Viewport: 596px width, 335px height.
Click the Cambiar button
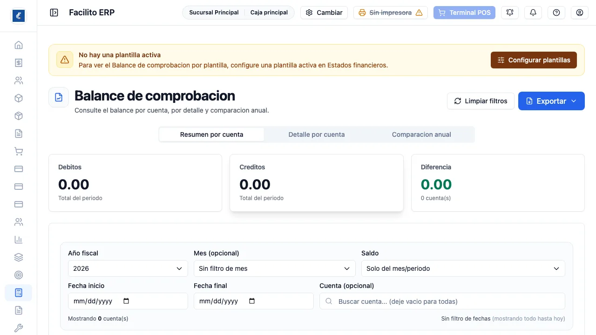pos(324,13)
